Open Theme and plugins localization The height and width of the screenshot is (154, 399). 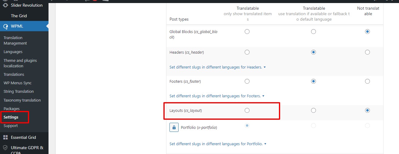pos(20,63)
